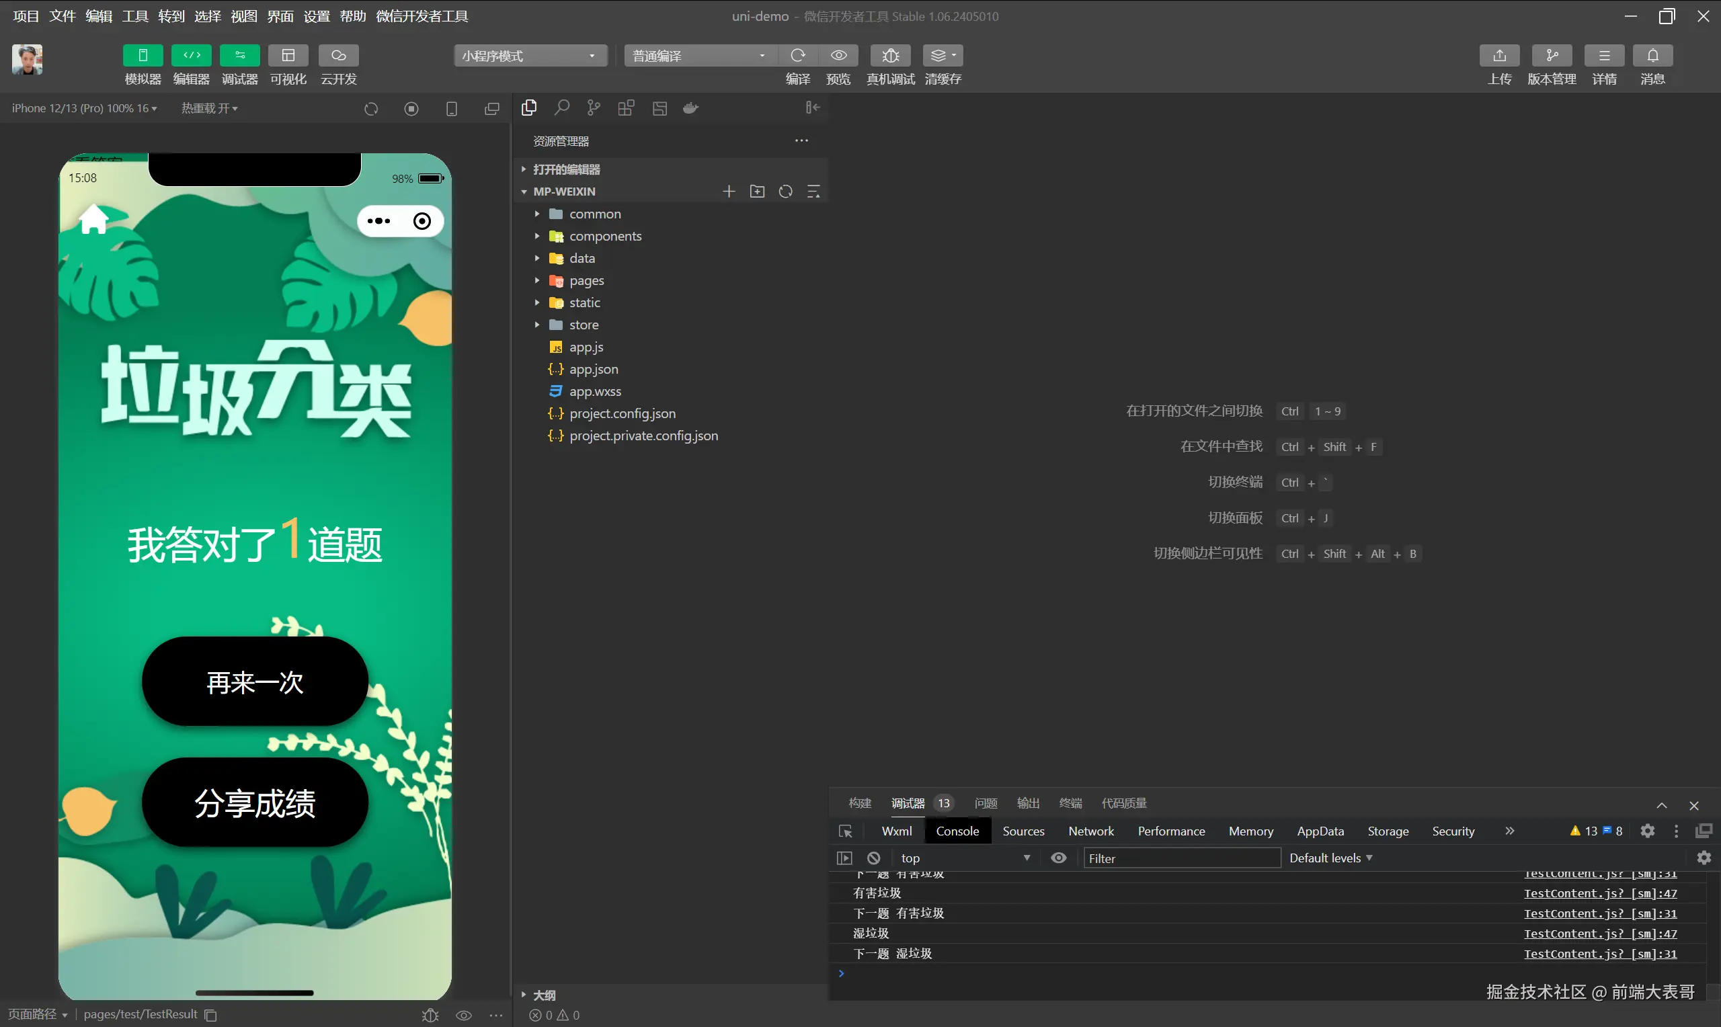Click home icon in simulator
The height and width of the screenshot is (1027, 1721).
(93, 220)
